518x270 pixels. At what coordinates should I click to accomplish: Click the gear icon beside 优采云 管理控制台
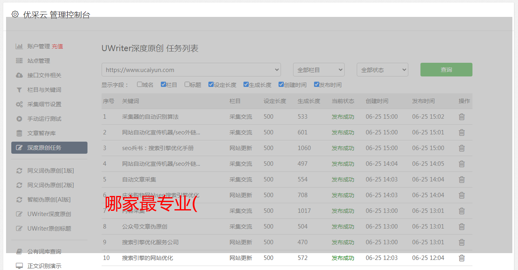[15, 14]
